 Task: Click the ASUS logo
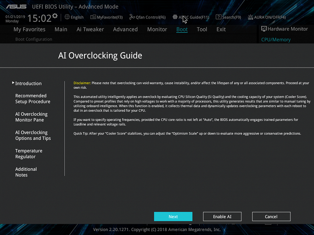(16, 6)
